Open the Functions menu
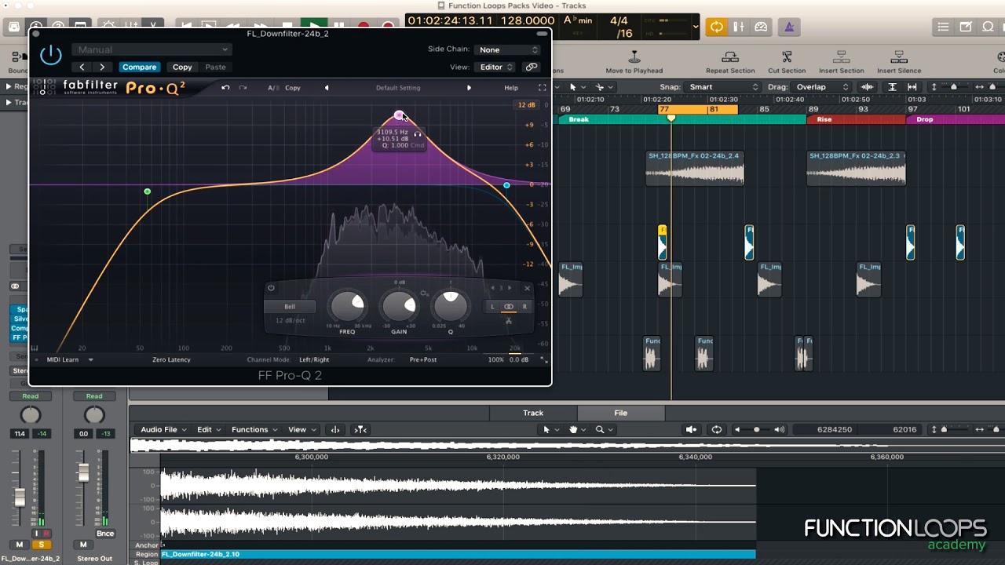 (255, 429)
